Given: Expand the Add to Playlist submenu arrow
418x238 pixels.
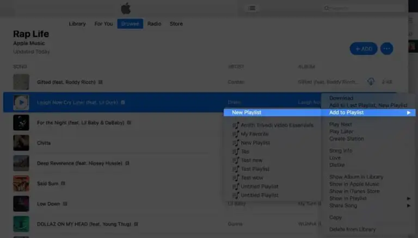Looking at the screenshot, I should (408, 112).
